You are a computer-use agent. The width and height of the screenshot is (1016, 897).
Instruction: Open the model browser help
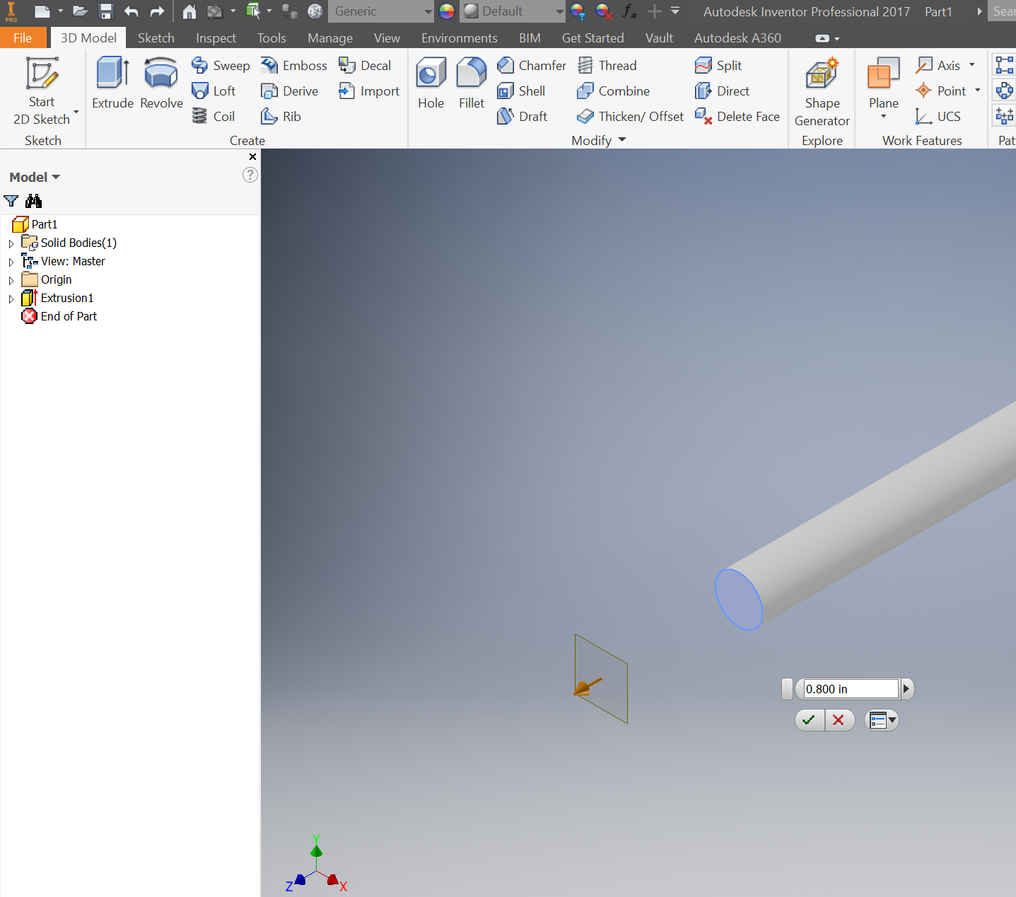tap(250, 175)
